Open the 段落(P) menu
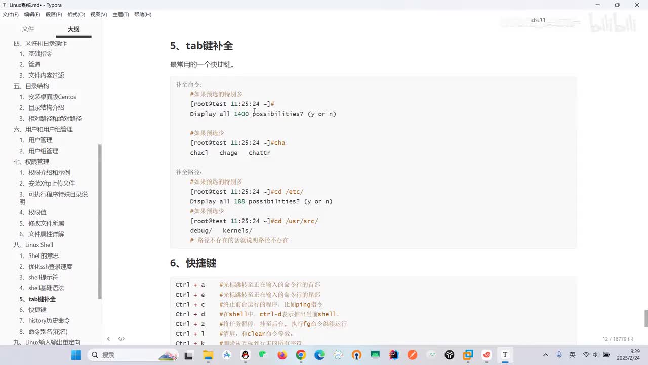The width and height of the screenshot is (648, 365). [x=54, y=14]
